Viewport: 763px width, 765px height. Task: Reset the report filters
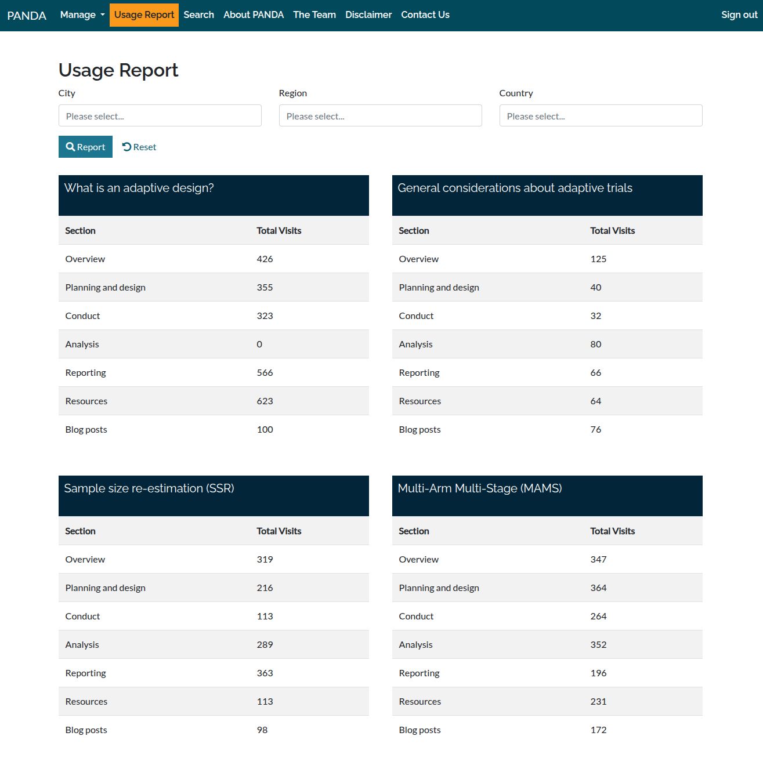139,147
